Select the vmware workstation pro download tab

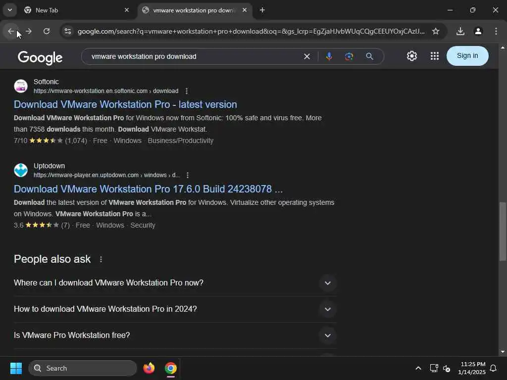[194, 10]
